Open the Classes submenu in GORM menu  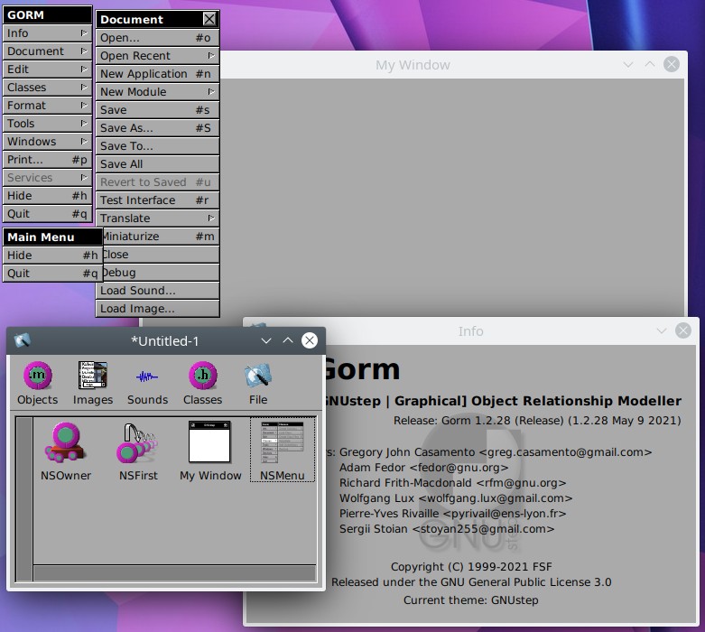pos(47,88)
